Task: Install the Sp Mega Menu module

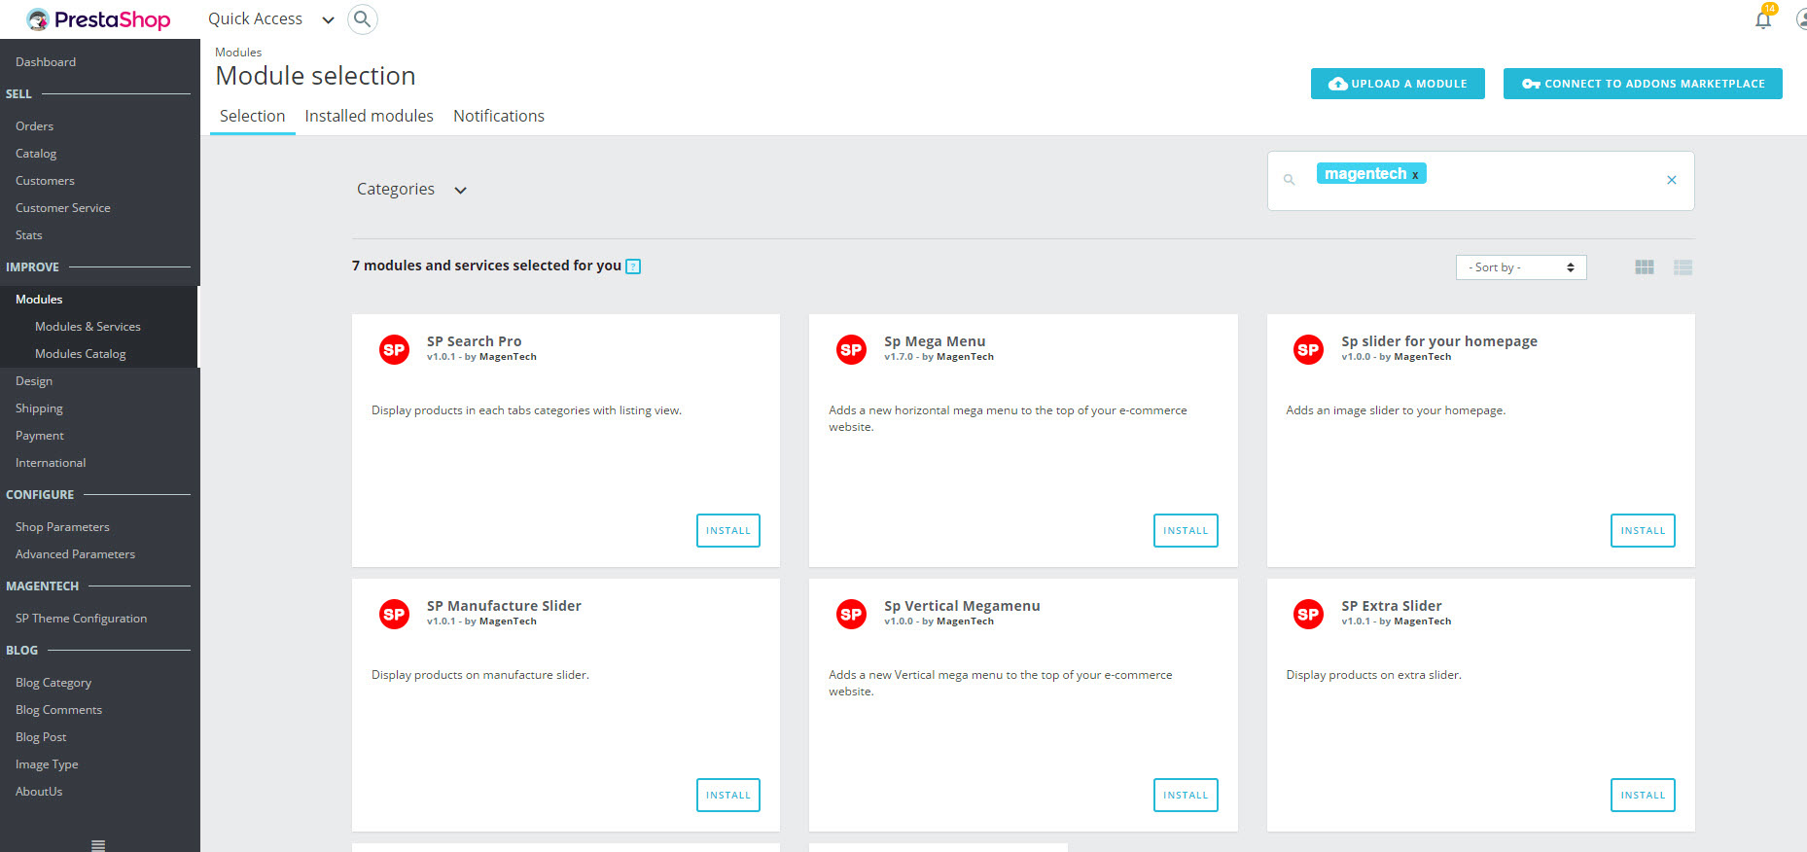Action: point(1186,530)
